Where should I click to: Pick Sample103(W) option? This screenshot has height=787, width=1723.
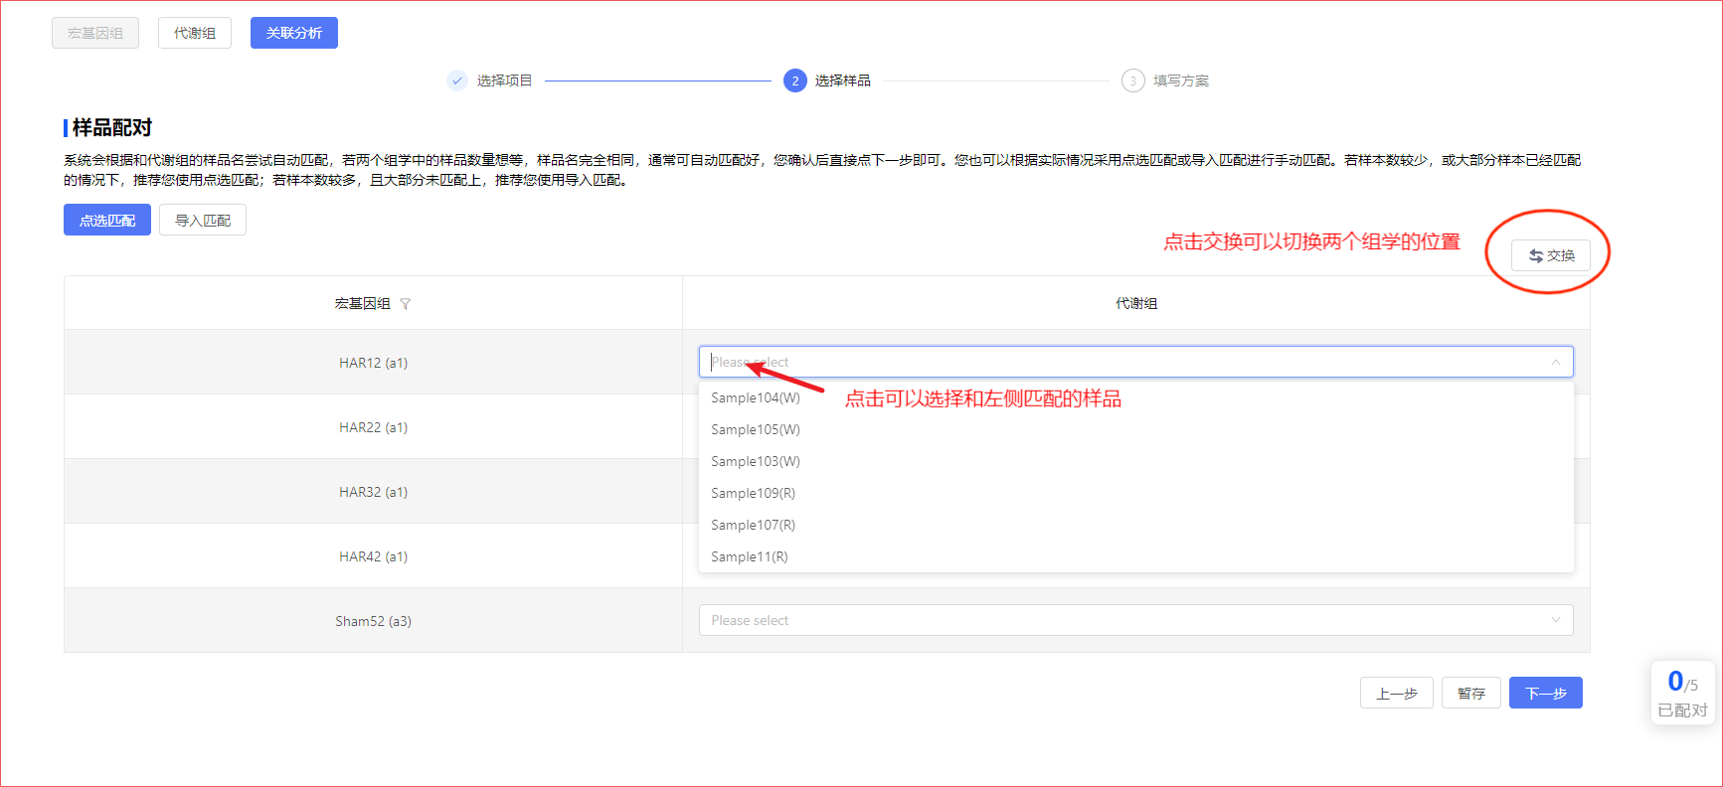pos(1135,461)
